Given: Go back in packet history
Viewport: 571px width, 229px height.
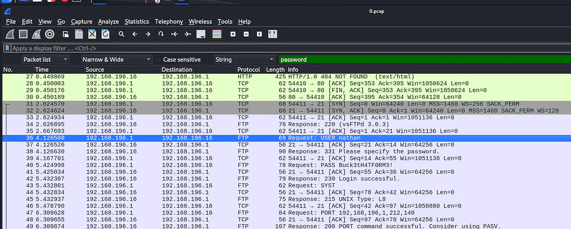Looking at the screenshot, I should (x=135, y=34).
